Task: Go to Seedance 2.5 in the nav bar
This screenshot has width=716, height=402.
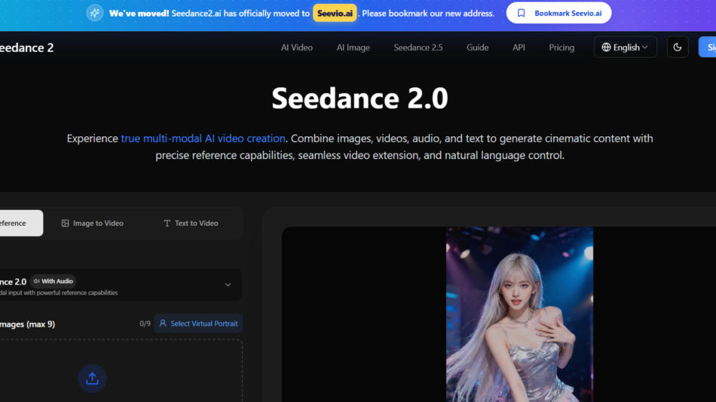Action: click(x=418, y=47)
